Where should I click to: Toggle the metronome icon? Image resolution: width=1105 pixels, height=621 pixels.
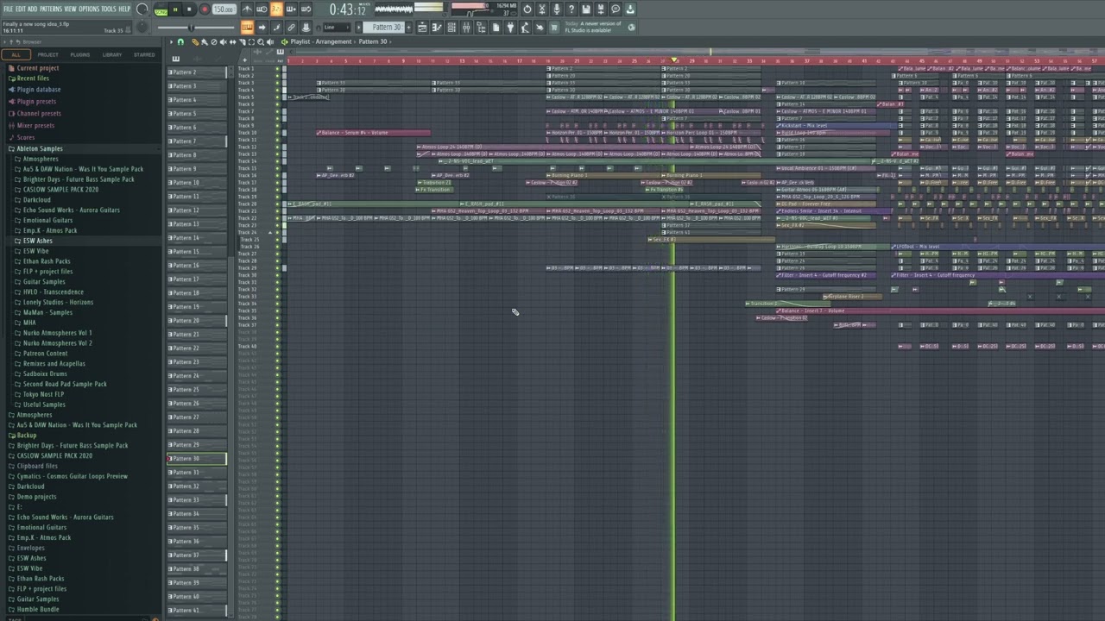click(248, 9)
